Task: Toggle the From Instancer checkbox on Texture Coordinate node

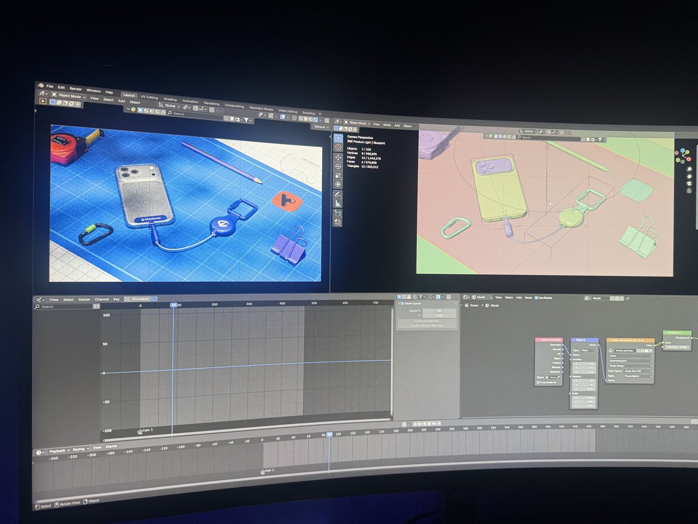Action: pos(538,382)
